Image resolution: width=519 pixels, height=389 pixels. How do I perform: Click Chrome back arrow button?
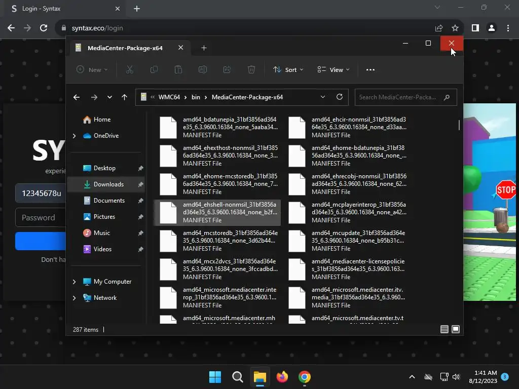11,28
